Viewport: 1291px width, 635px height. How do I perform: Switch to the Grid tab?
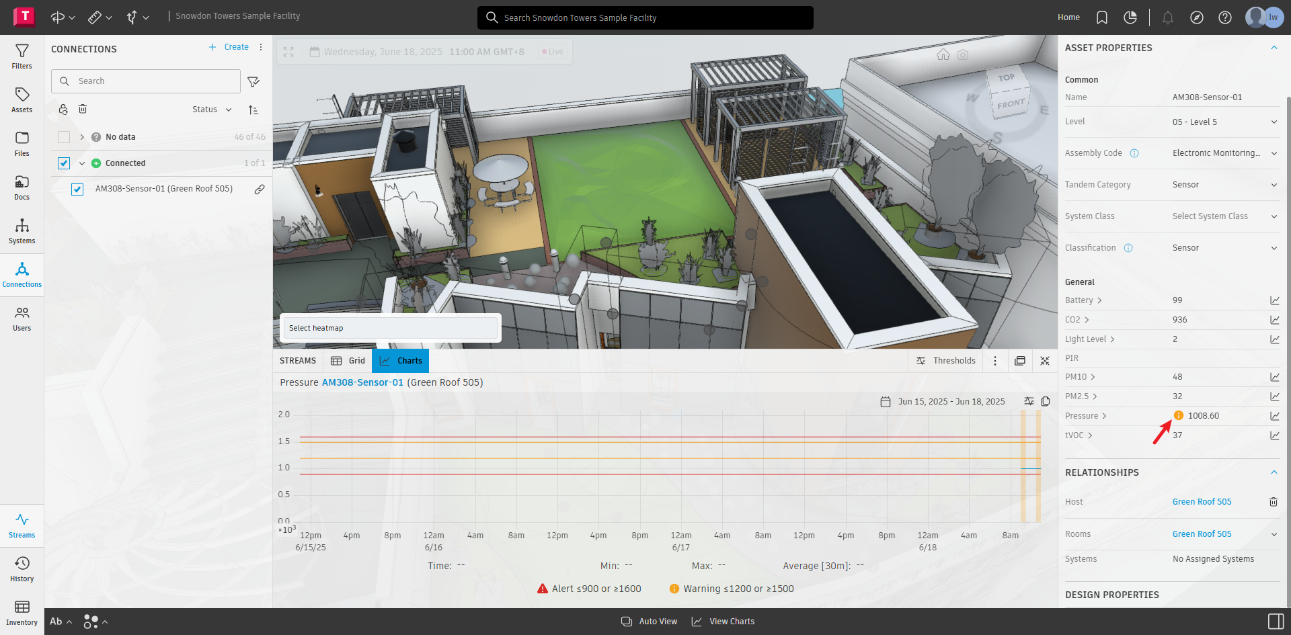[348, 361]
